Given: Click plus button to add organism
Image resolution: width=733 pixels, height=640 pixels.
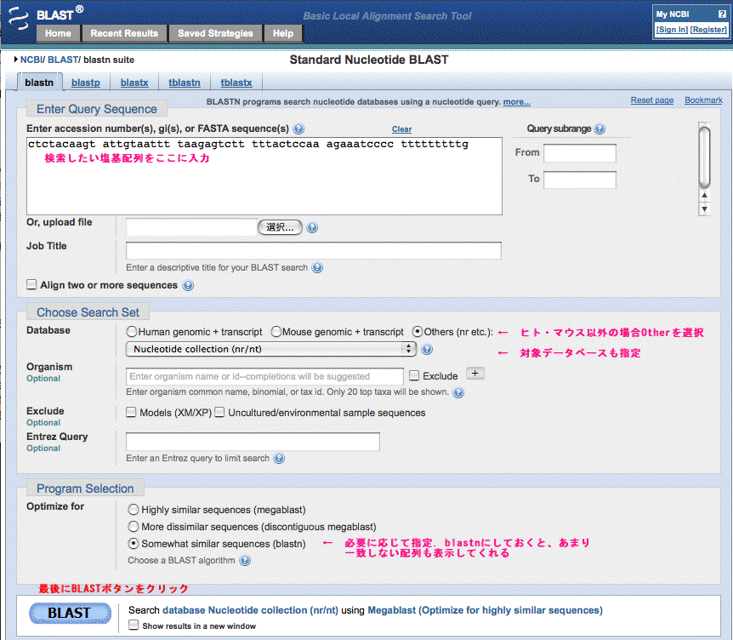Looking at the screenshot, I should (474, 373).
